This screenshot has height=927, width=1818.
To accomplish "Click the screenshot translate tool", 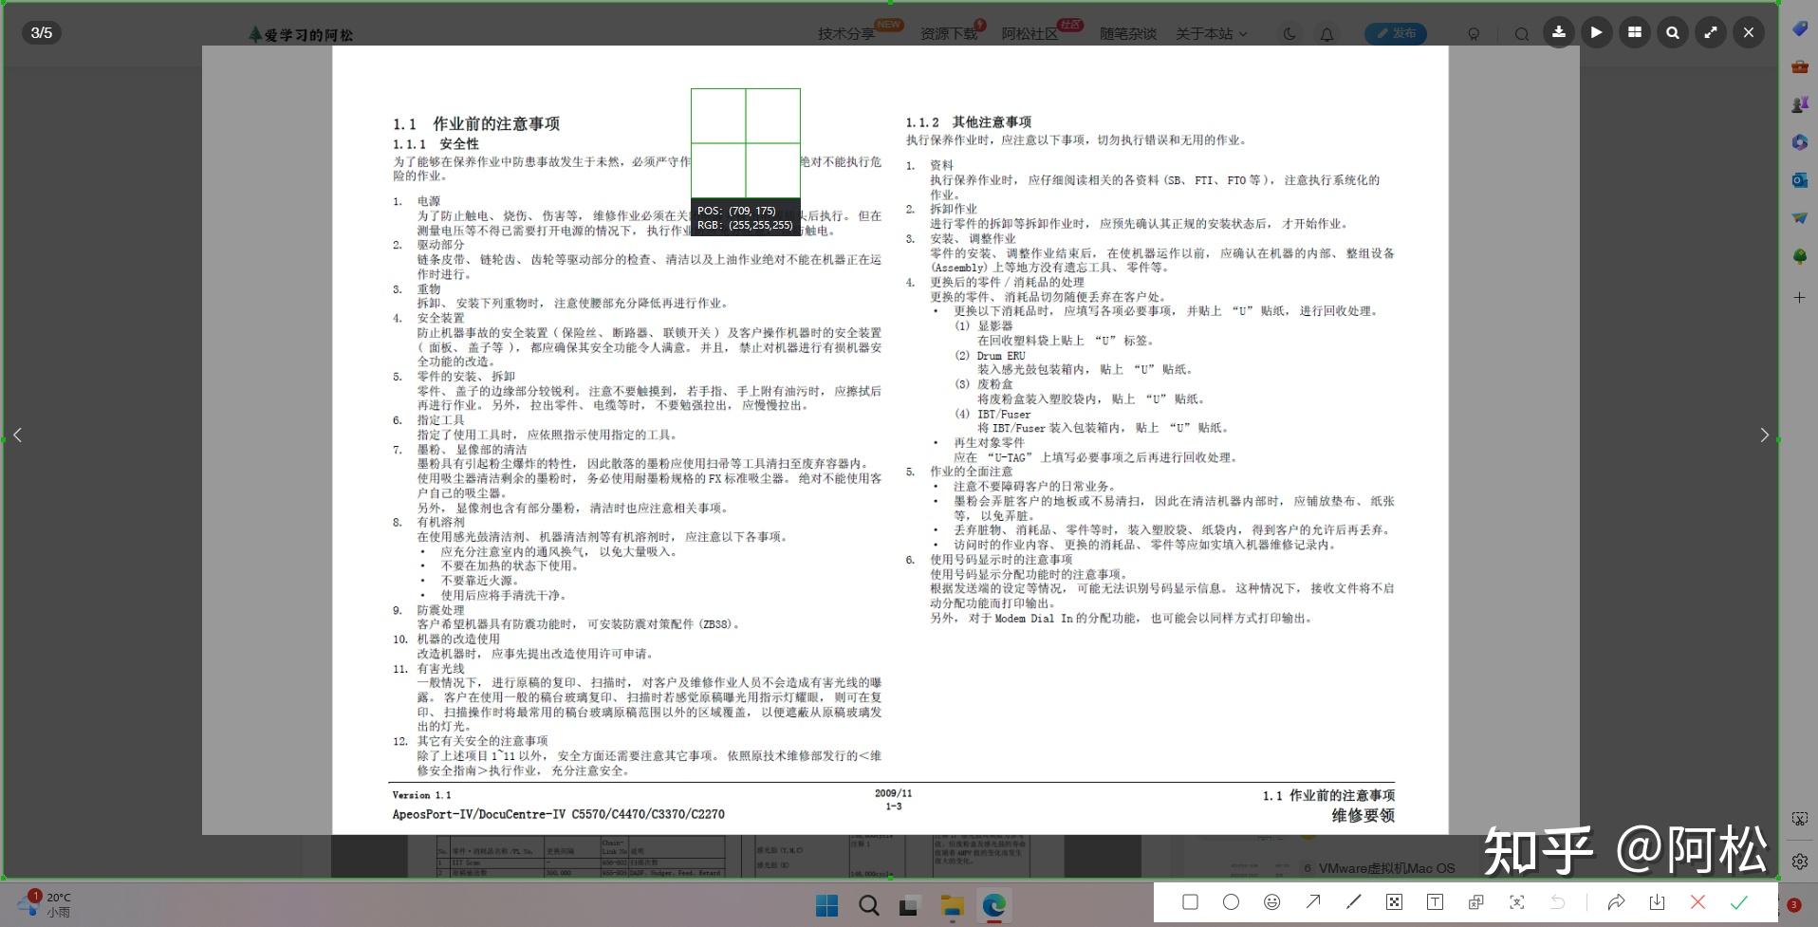I will [x=1476, y=902].
